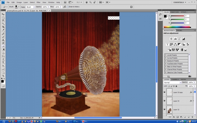Screen dimensions: 197x123
Task: Delete the selected layer via trash icon
Action: click(x=192, y=117)
